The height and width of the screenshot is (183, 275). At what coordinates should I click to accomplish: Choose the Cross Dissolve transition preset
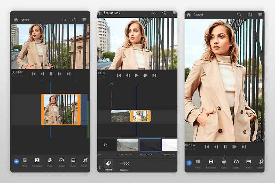128,145
